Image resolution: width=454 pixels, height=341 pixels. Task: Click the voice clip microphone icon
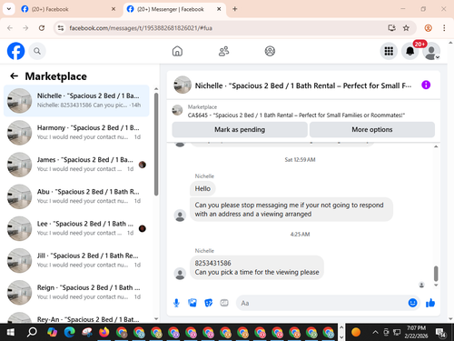(176, 303)
